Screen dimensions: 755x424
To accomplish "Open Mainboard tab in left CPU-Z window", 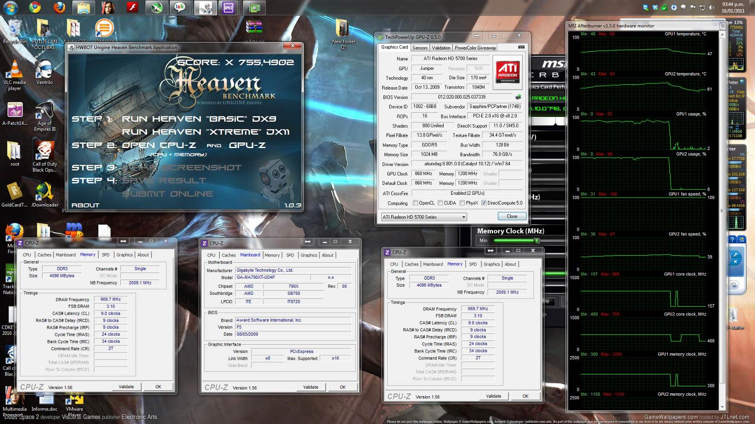I will tap(66, 255).
